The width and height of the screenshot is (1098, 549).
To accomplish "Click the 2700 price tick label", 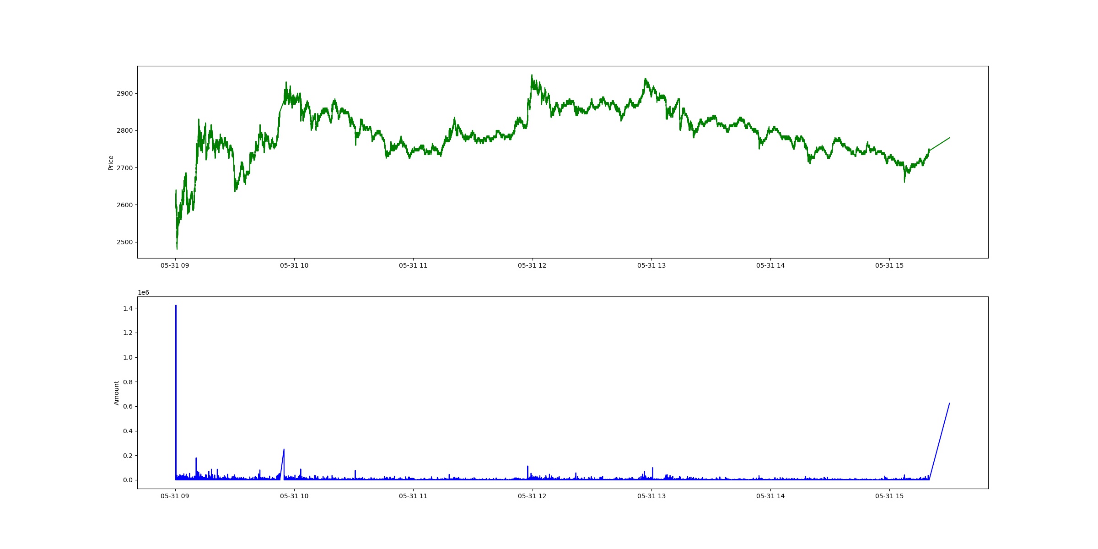I will [x=124, y=168].
